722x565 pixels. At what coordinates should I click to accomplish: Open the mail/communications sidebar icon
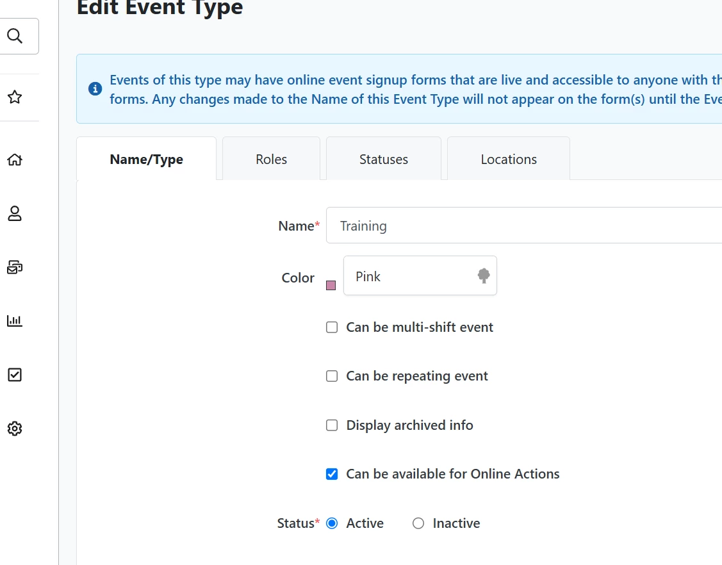click(x=15, y=267)
